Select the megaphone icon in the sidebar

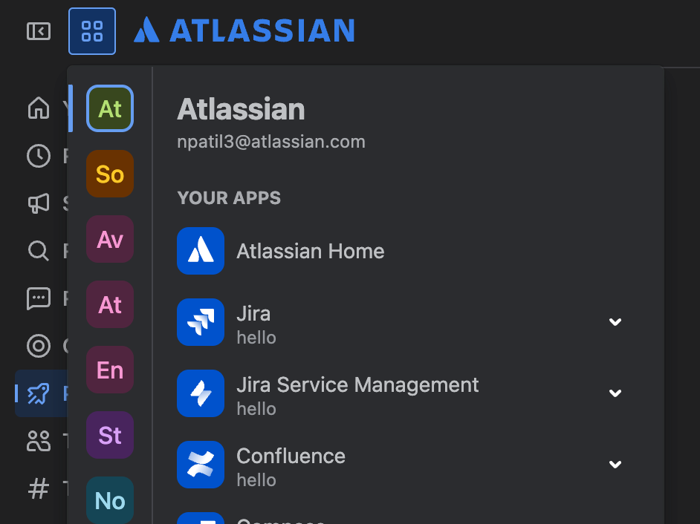[x=39, y=203]
